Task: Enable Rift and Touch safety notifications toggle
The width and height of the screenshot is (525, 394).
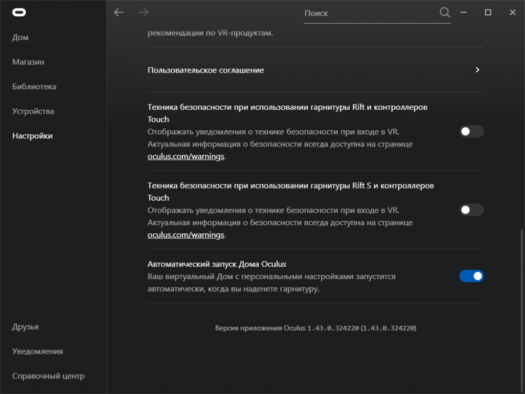Action: tap(471, 131)
